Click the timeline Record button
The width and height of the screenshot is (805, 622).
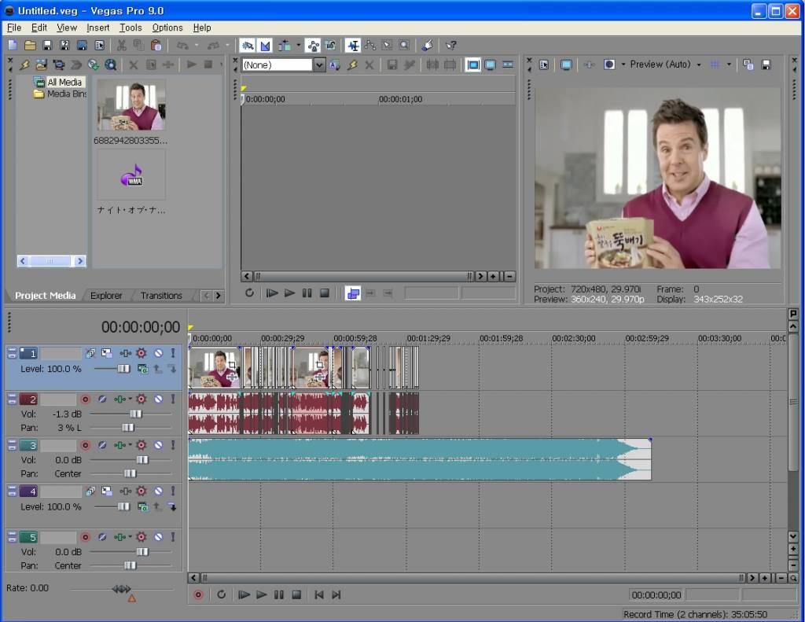198,594
